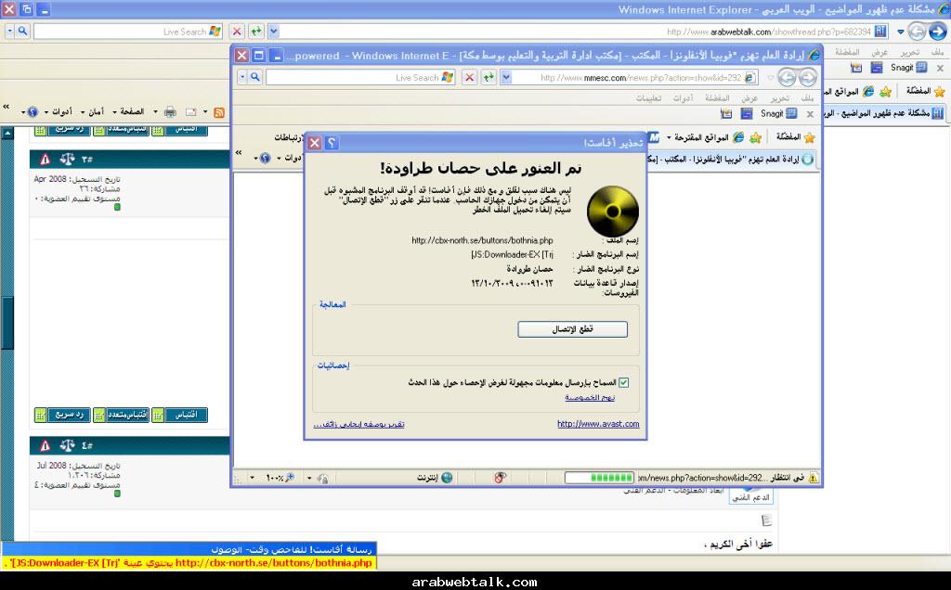Open search provider dropdown in arabwebtalk window
The width and height of the screenshot is (951, 590).
point(9,31)
